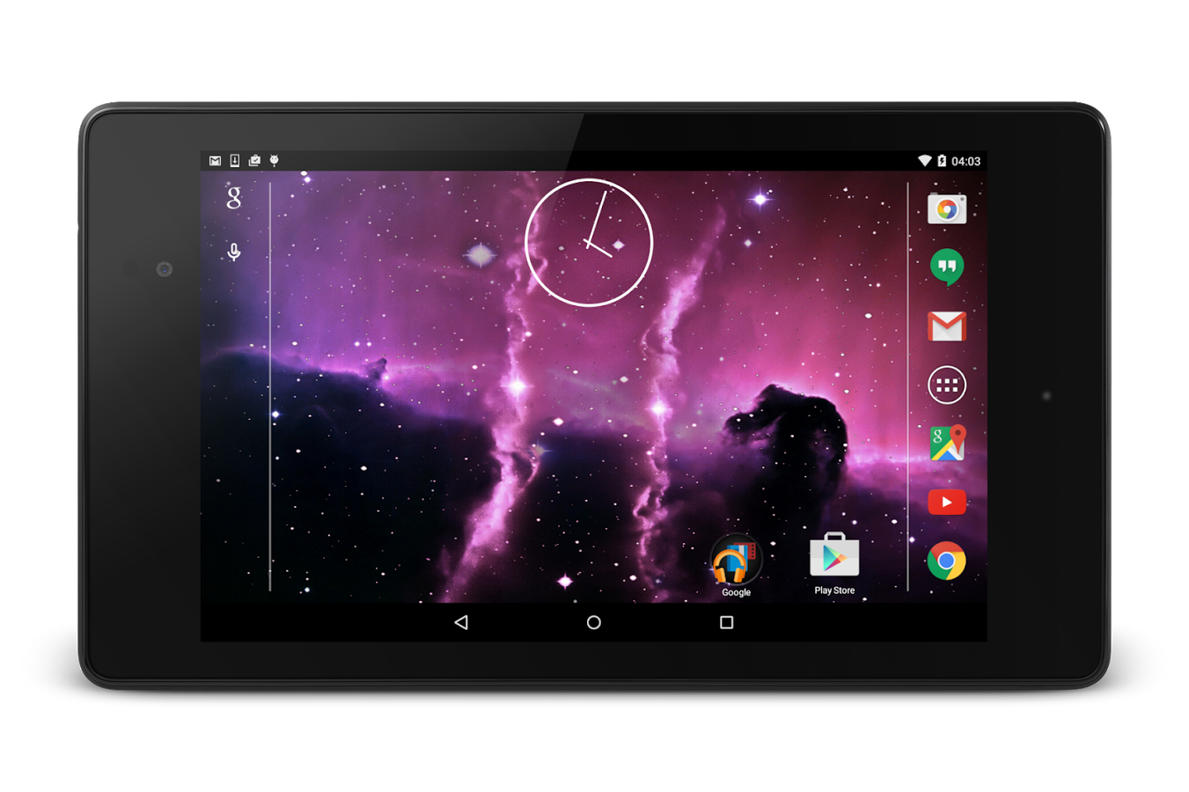The width and height of the screenshot is (1189, 792).
Task: Launch the Chrome browser
Action: 947,561
